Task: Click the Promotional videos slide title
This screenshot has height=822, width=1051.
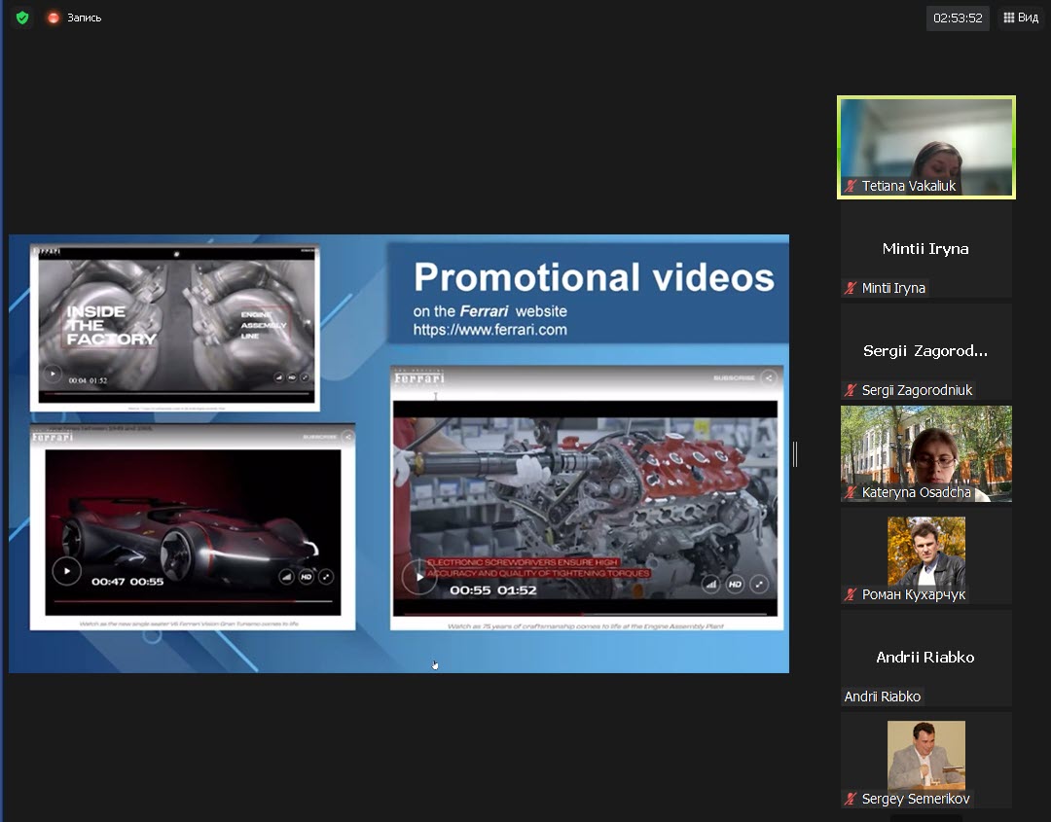Action: (x=594, y=276)
